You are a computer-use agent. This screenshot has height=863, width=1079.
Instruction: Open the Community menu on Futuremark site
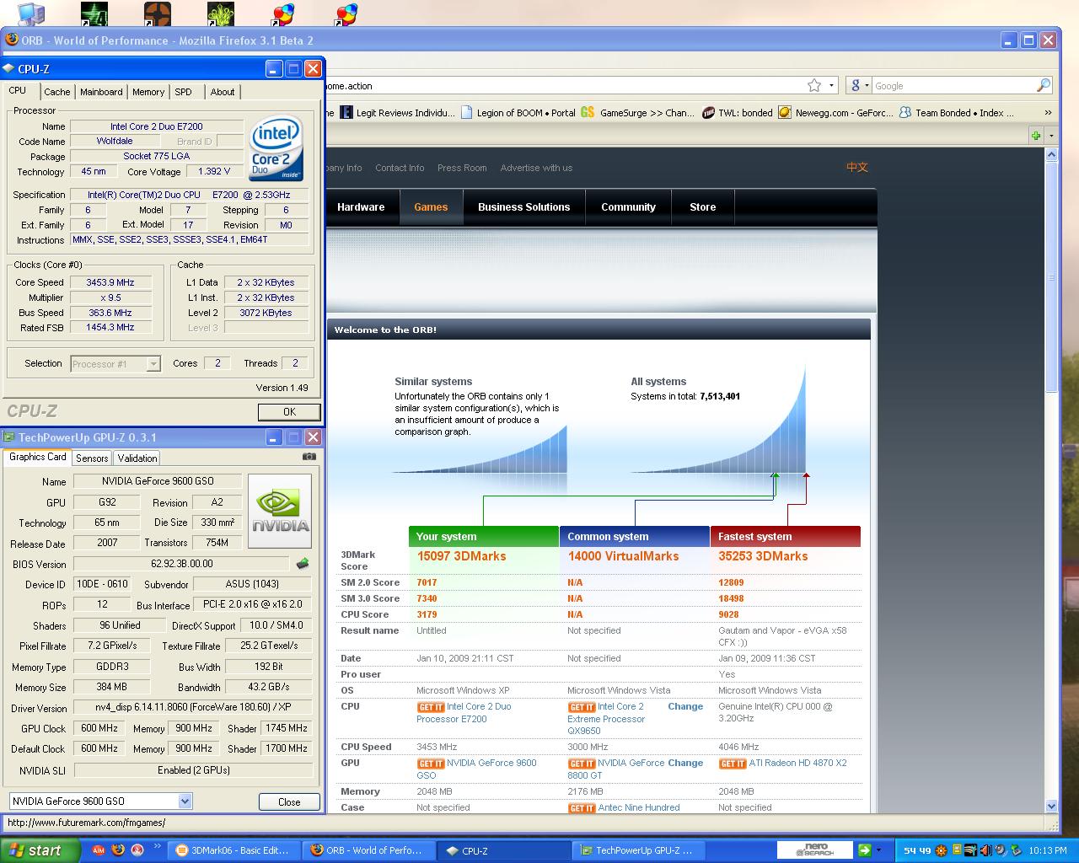click(628, 207)
